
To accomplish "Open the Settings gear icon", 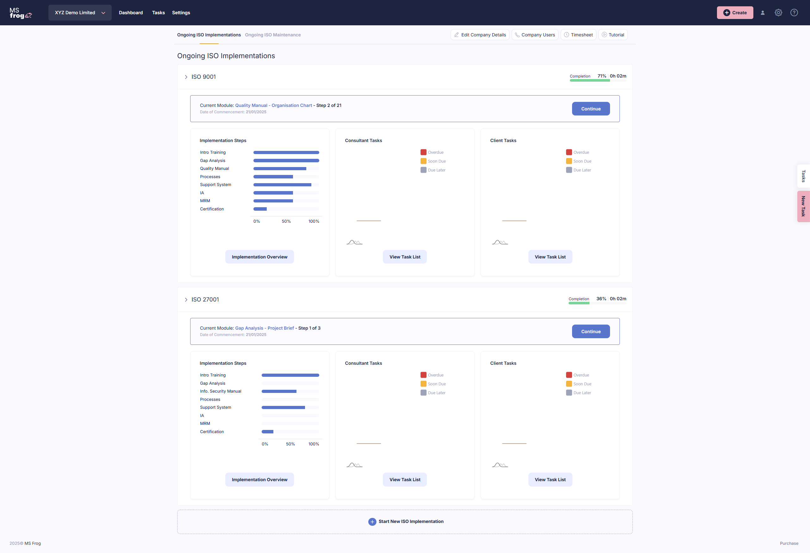I will tap(778, 12).
